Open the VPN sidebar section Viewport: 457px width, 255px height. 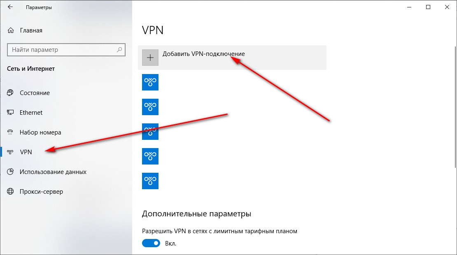tap(26, 152)
